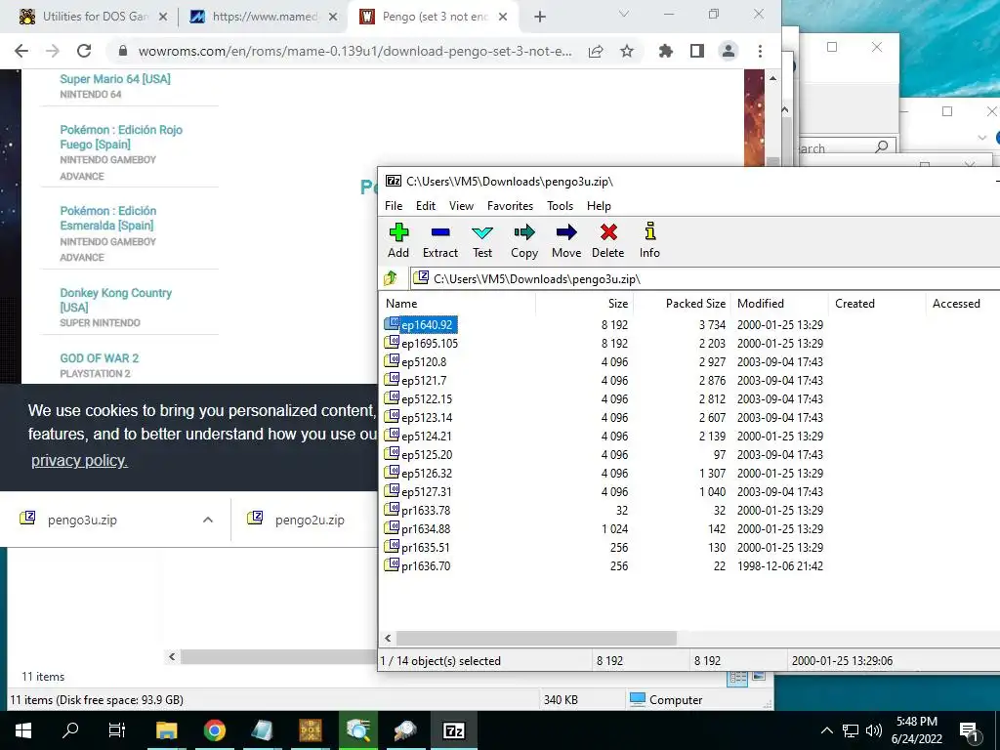This screenshot has height=750, width=1000.
Task: Open the privacy policy link
Action: click(79, 461)
